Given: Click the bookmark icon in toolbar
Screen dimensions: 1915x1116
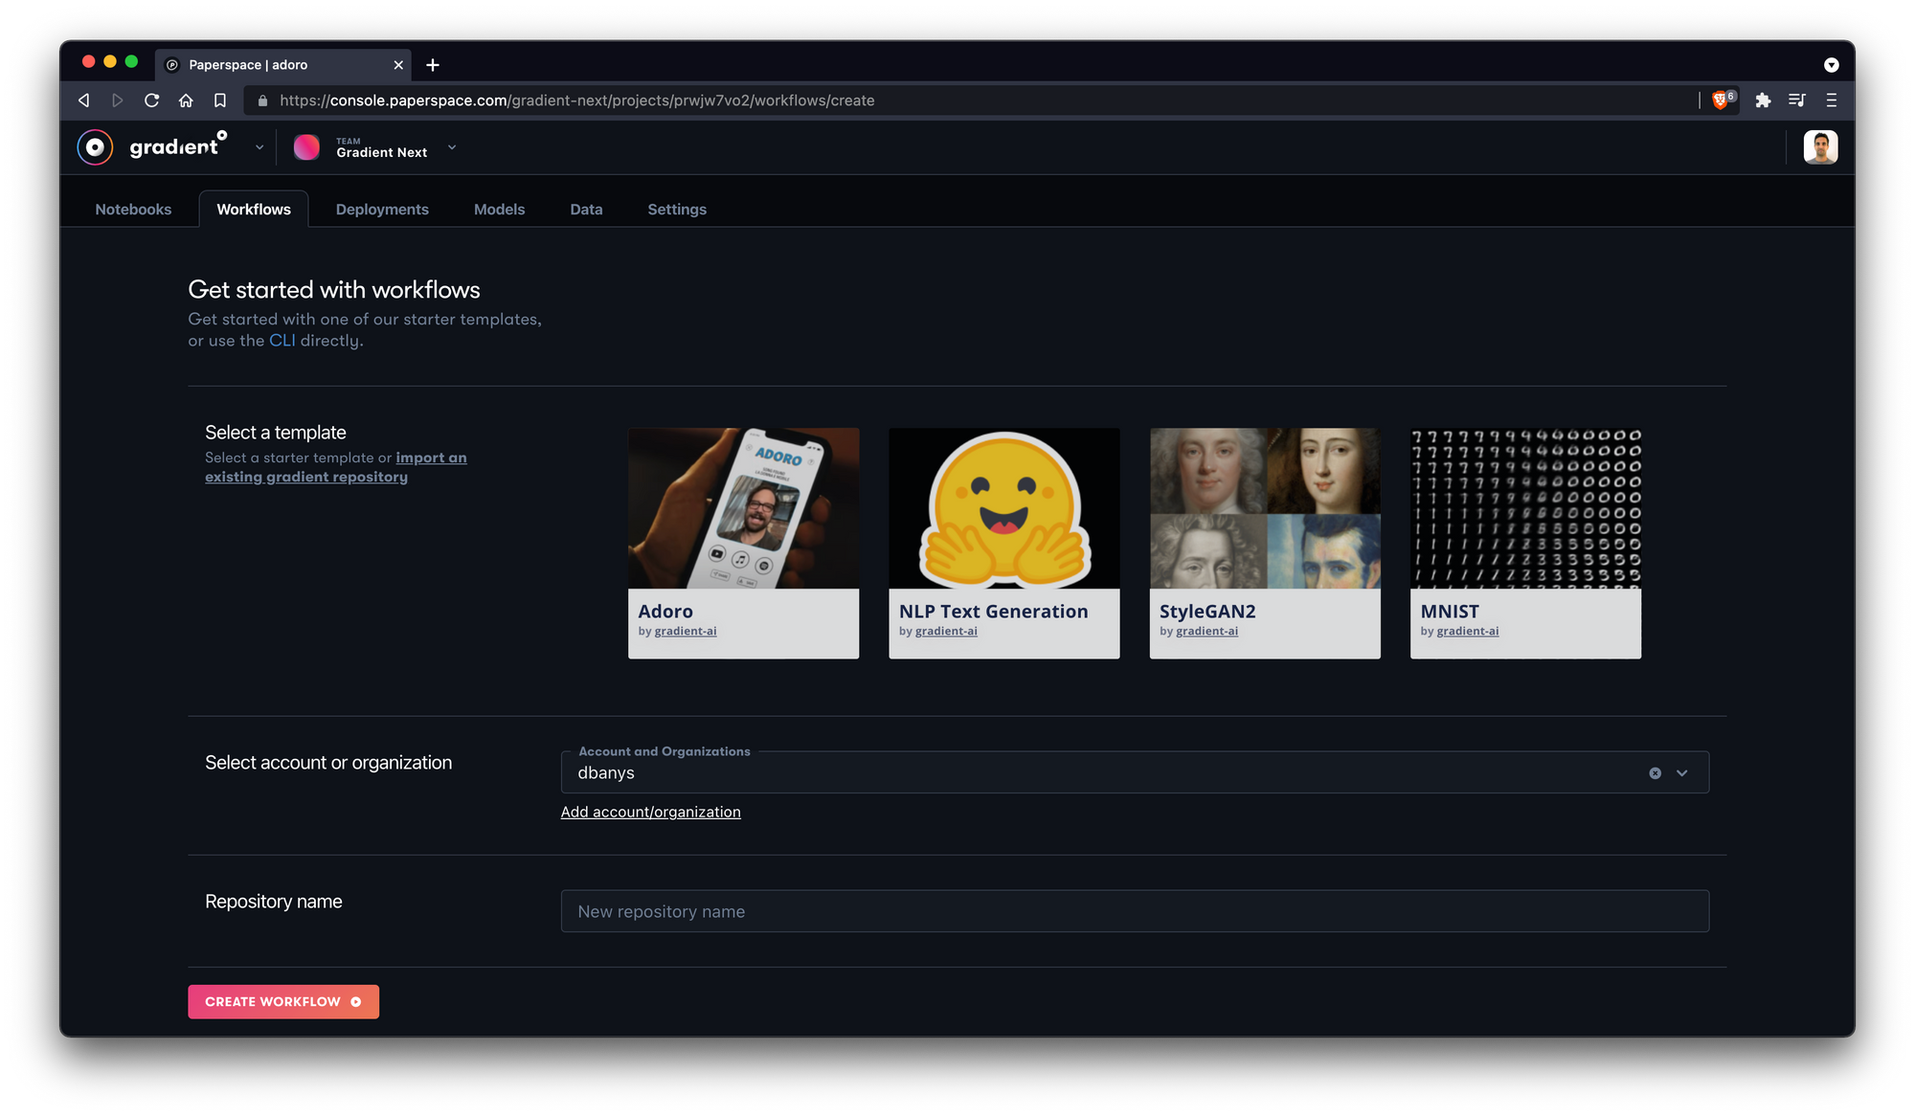Looking at the screenshot, I should 220,100.
